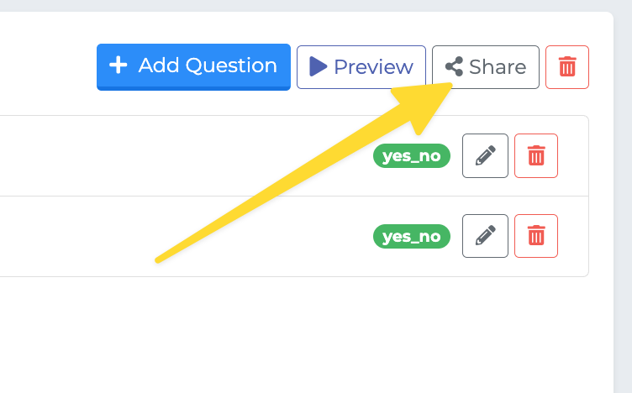This screenshot has width=632, height=393.
Task: Click the play triangle icon beside Preview
Action: 318,66
